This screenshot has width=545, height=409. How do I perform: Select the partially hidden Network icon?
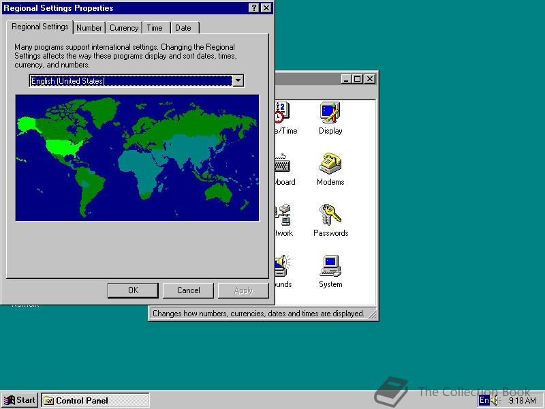tap(284, 220)
